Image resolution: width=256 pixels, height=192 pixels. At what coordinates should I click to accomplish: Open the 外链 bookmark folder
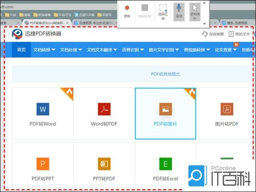point(11,15)
